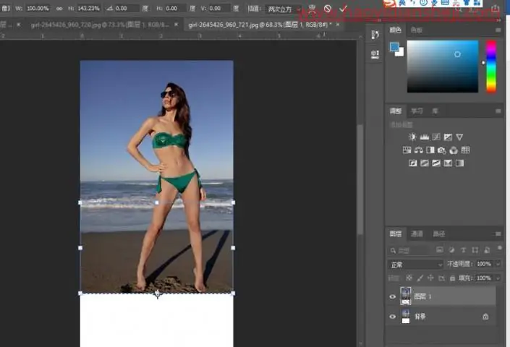The width and height of the screenshot is (510, 347).
Task: Open the 色板 swatches tab
Action: (x=417, y=30)
